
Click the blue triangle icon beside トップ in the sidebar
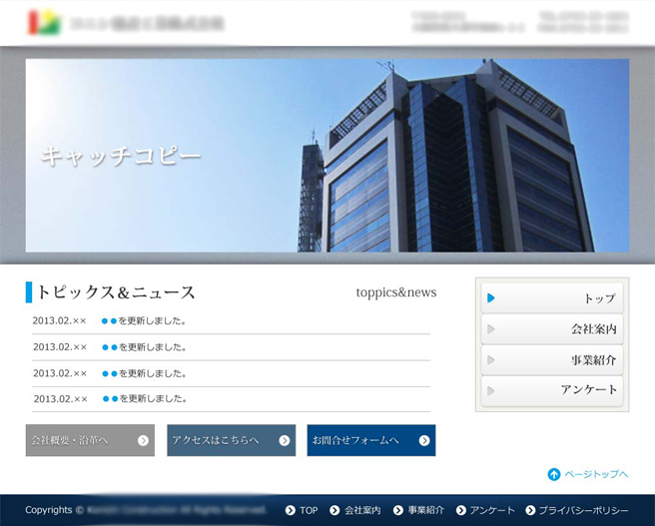490,298
